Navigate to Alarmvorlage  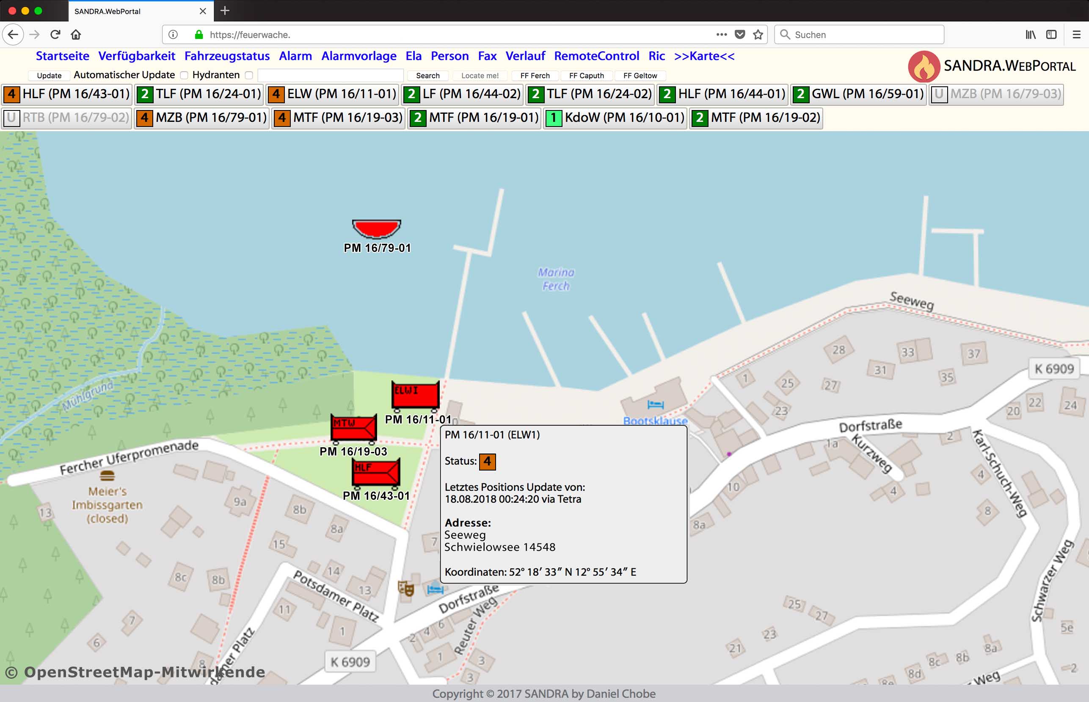coord(359,56)
